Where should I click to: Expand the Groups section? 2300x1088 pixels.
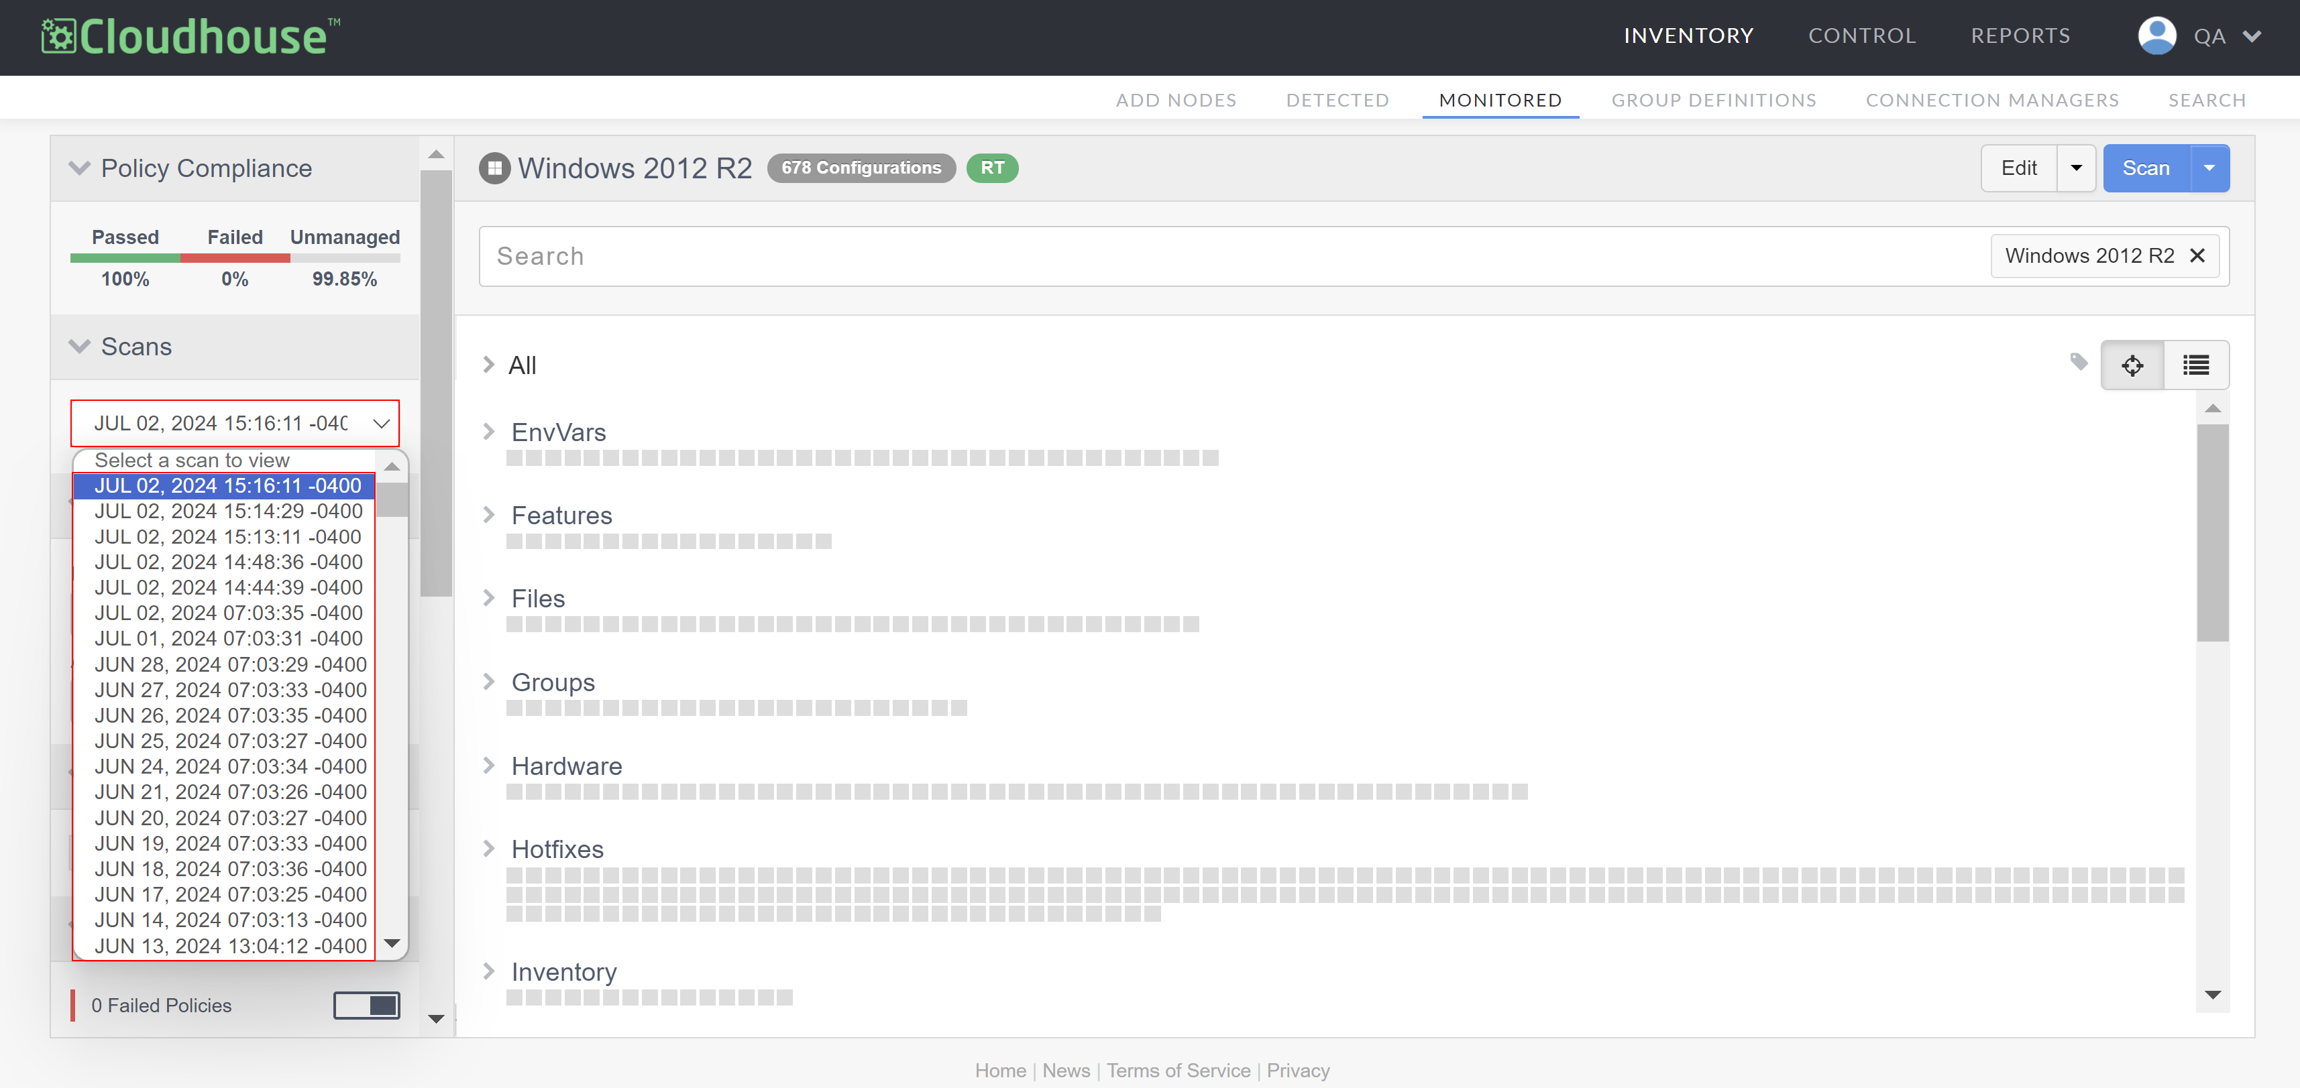pyautogui.click(x=488, y=682)
